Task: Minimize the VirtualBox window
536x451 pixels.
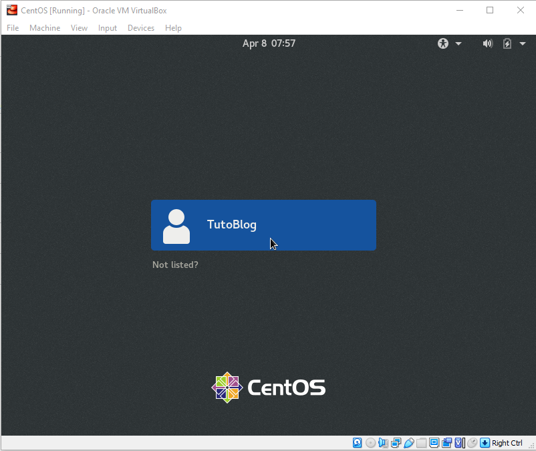Action: (x=460, y=10)
